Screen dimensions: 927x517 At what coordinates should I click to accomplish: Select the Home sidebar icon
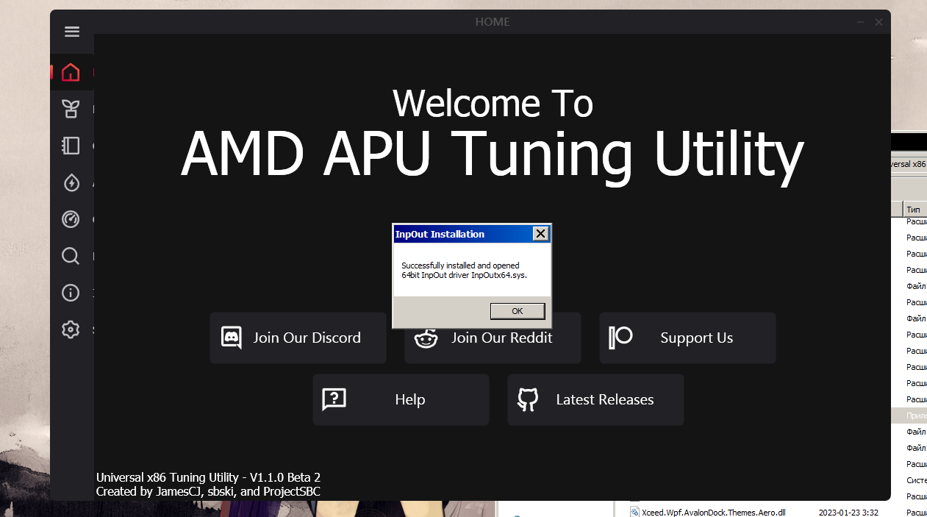(x=71, y=72)
